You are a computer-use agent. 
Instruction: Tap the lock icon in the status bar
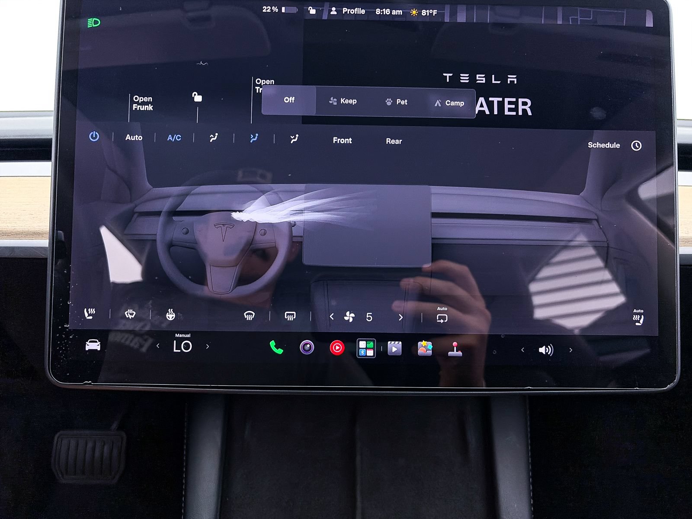tap(312, 10)
